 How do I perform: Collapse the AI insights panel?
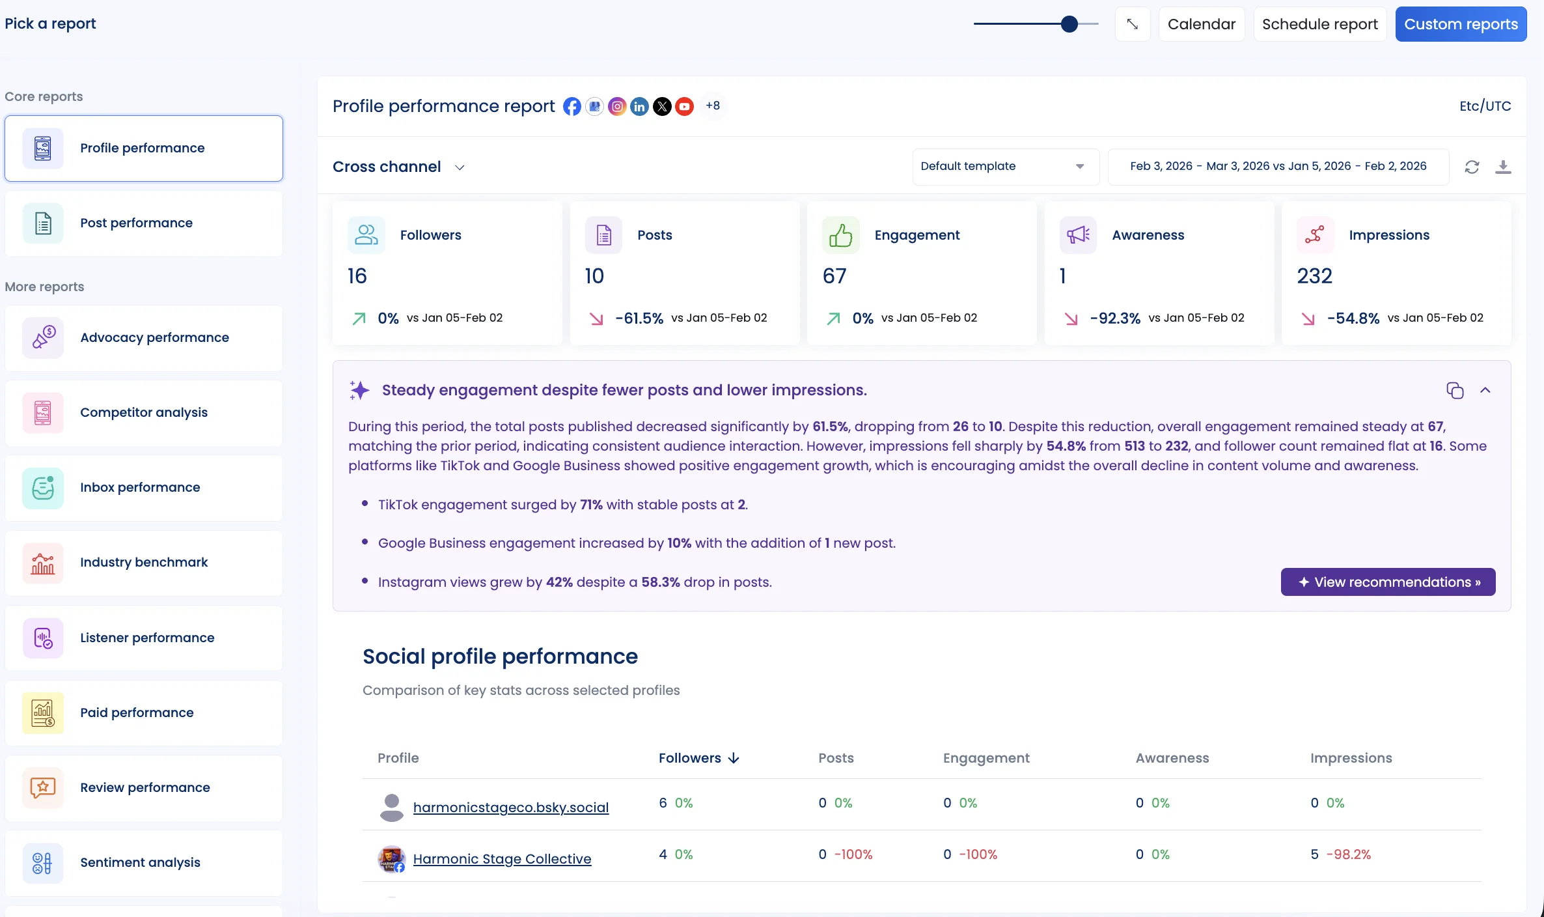point(1485,390)
